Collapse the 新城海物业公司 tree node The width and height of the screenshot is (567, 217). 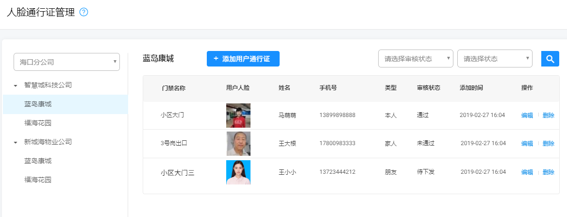16,142
